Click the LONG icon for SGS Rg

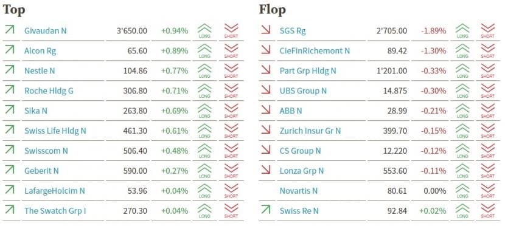click(462, 31)
